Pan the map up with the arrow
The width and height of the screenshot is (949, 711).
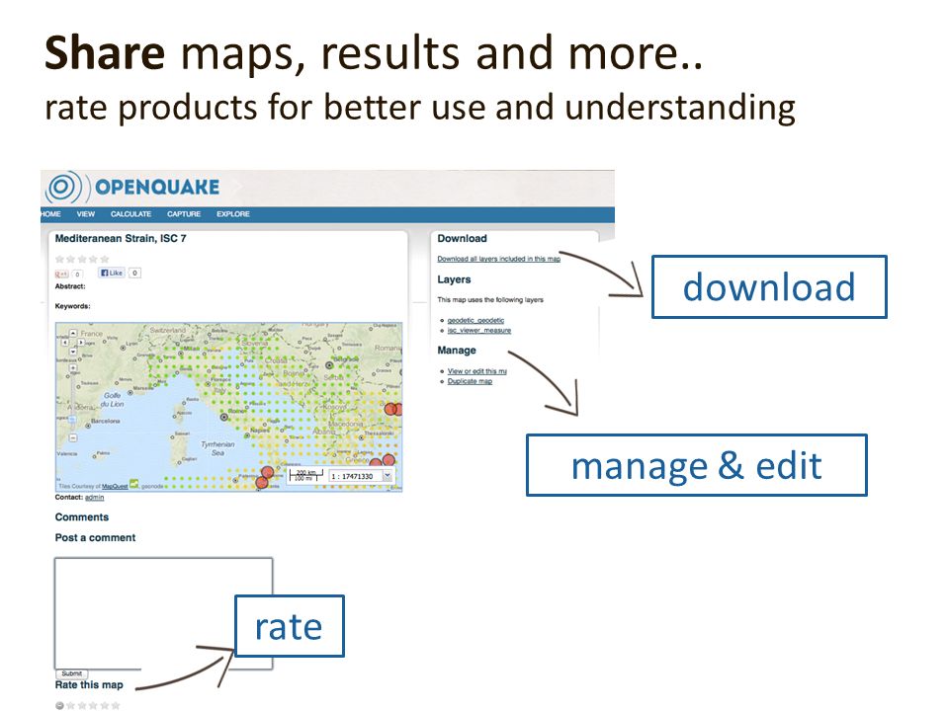(73, 333)
